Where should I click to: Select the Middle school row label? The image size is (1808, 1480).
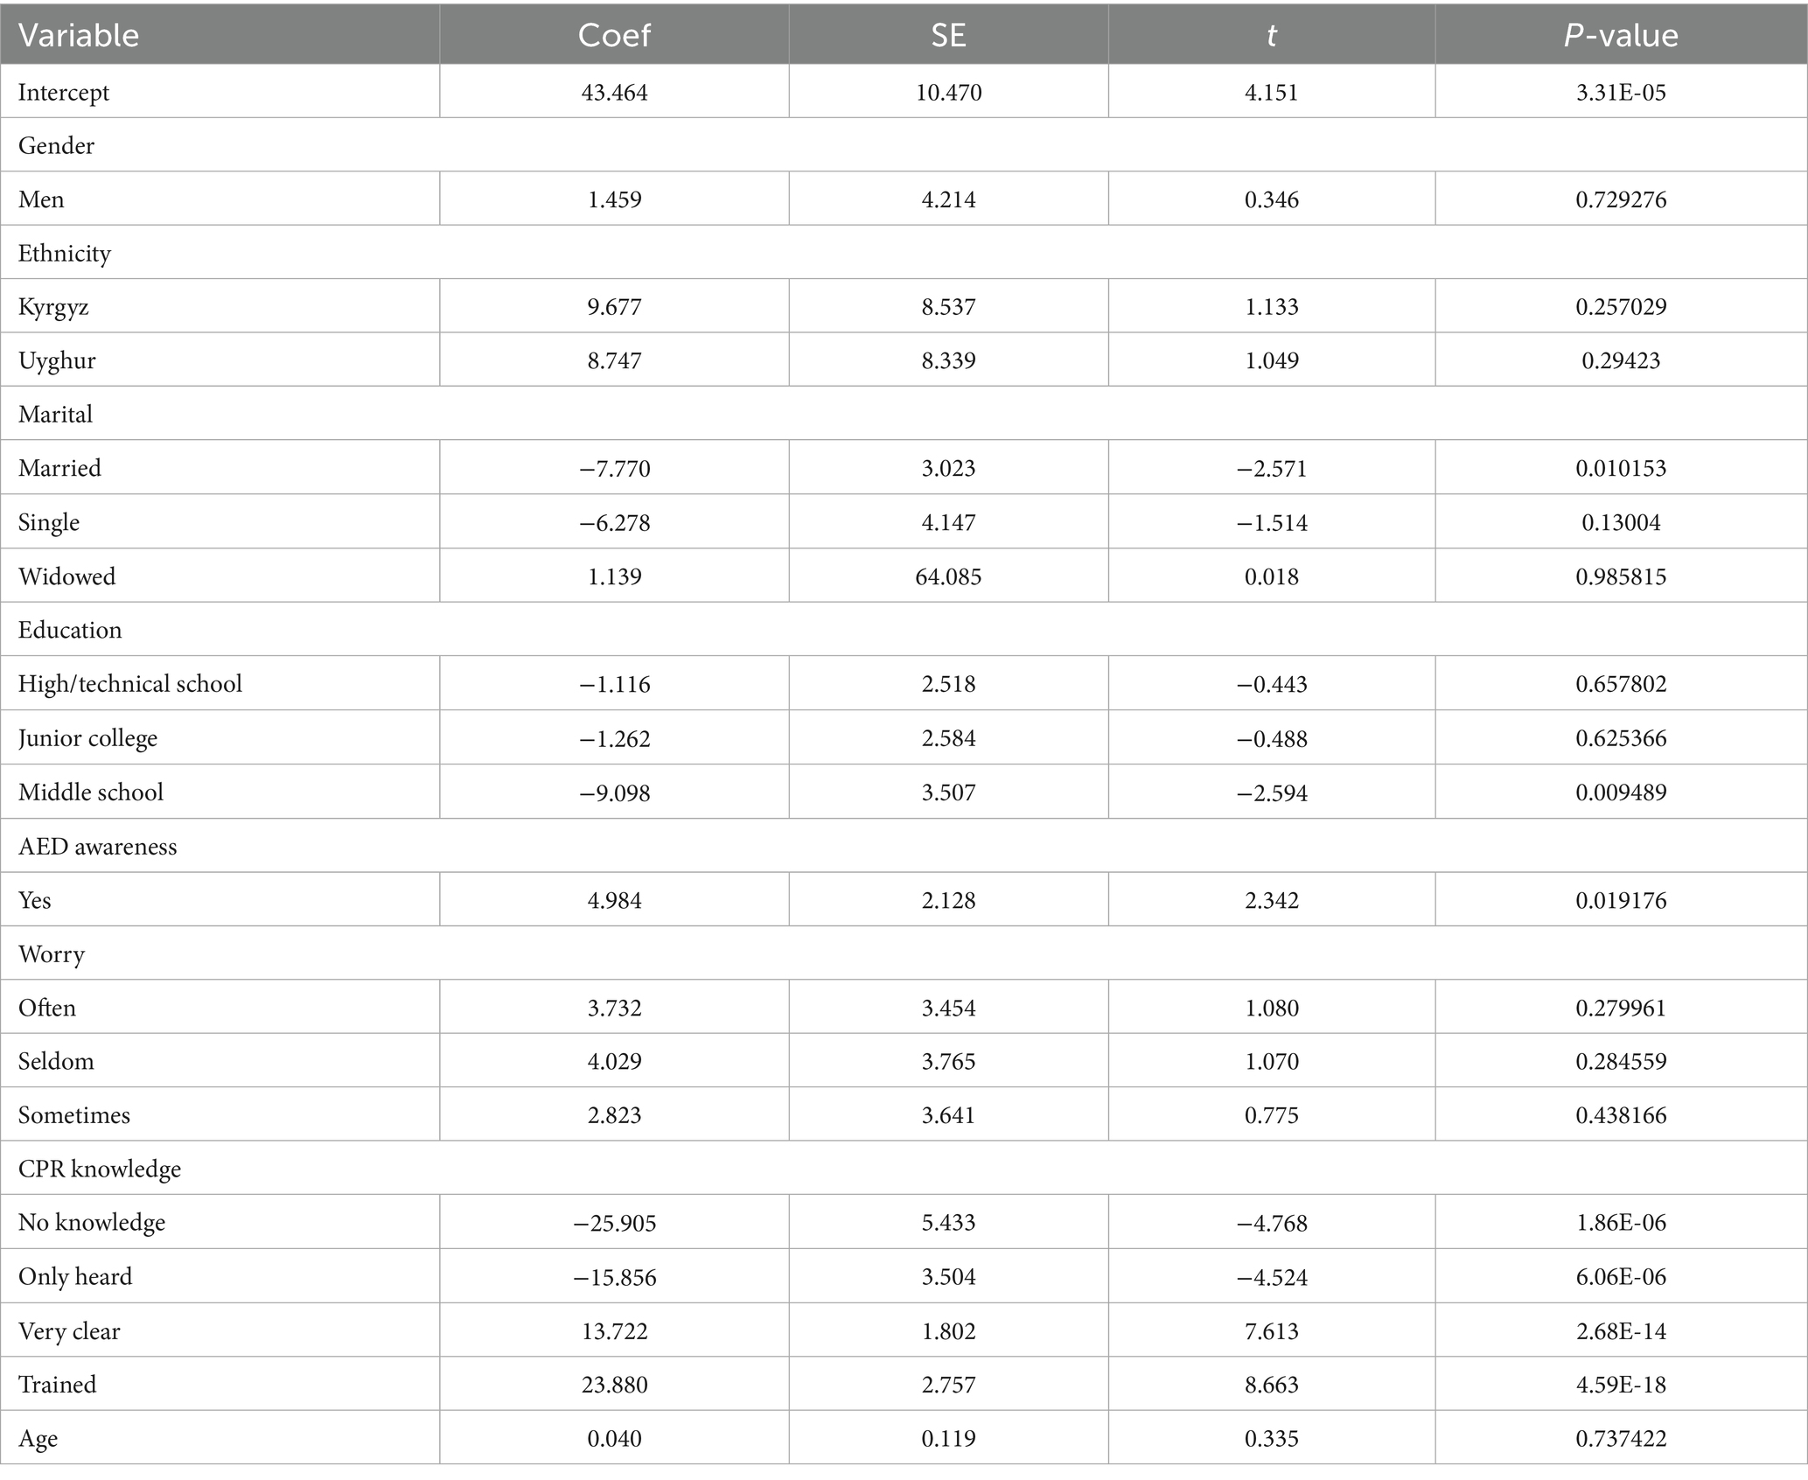click(x=91, y=792)
